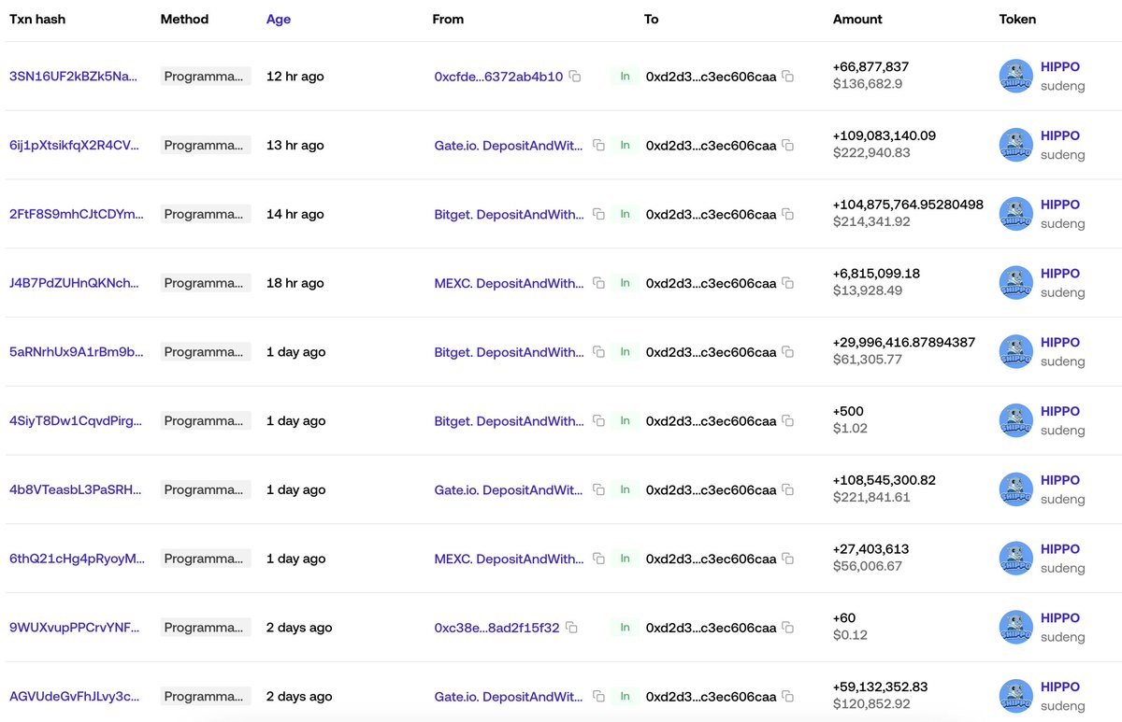
Task: Open HIPPO token link in the +109,083,140.09 row
Action: coord(1060,136)
